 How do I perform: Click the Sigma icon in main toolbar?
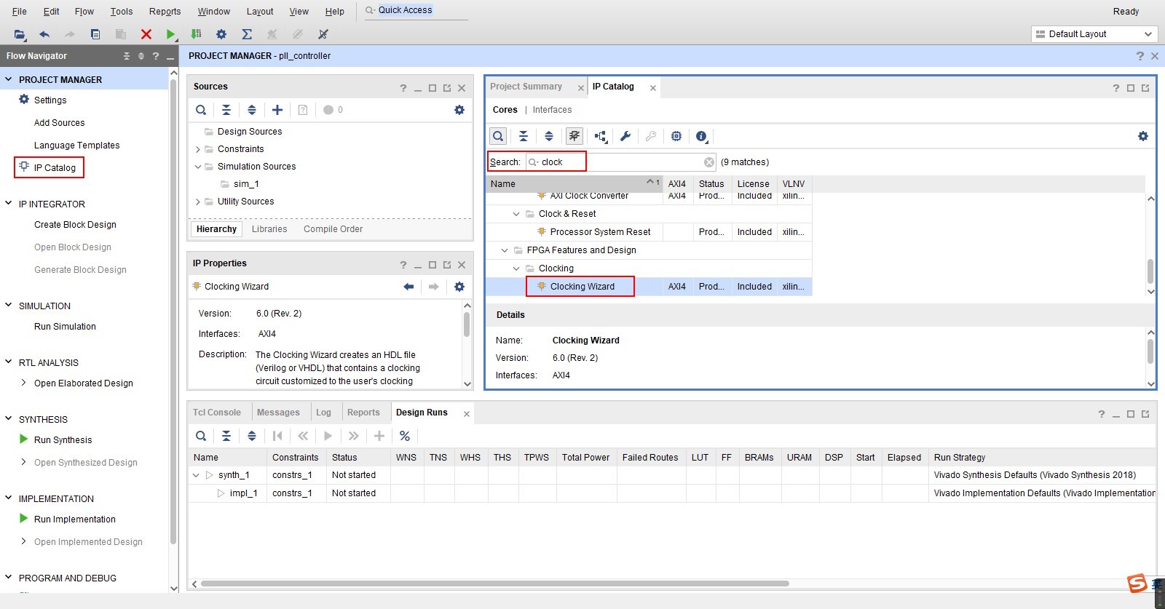(x=247, y=34)
